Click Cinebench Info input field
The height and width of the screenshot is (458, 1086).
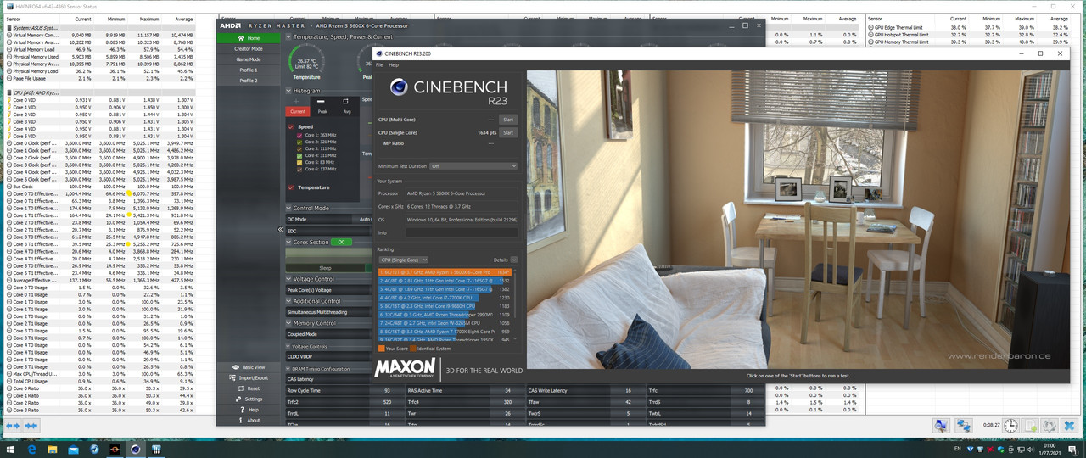(461, 232)
